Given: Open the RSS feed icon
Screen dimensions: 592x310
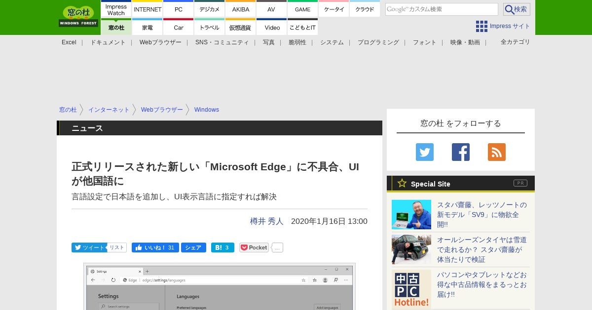Looking at the screenshot, I should [497, 152].
